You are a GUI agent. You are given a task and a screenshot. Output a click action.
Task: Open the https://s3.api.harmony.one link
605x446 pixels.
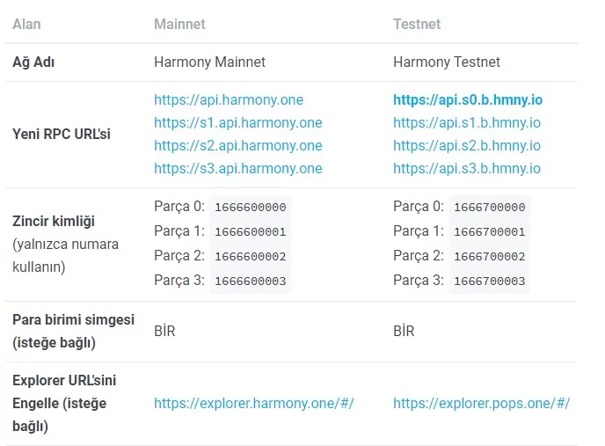point(237,169)
